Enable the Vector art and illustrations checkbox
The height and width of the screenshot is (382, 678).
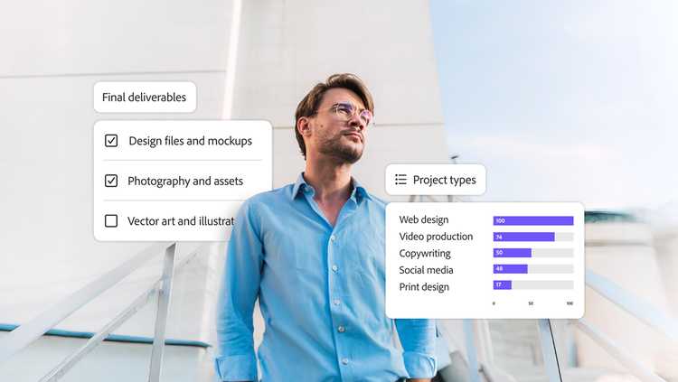tap(111, 220)
